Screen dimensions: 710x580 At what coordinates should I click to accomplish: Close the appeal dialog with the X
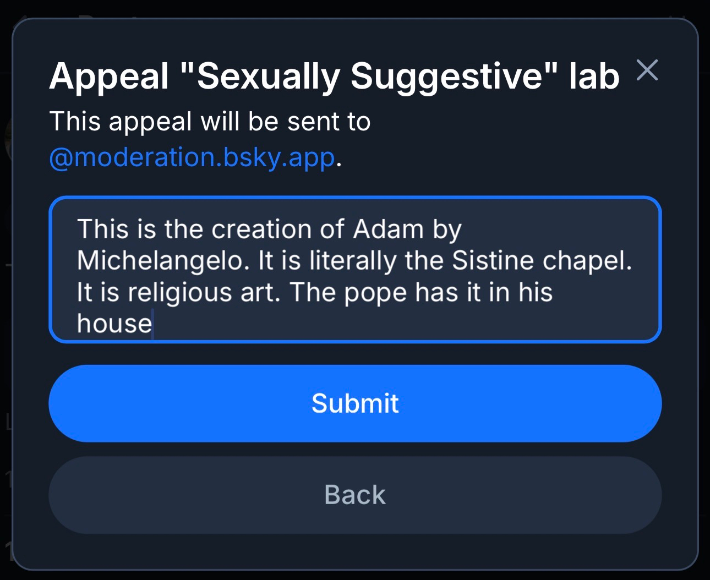coord(647,70)
